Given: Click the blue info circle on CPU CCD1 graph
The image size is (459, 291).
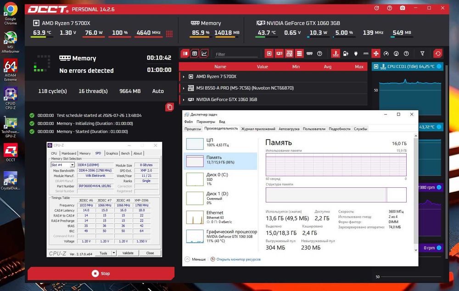Looking at the screenshot, I should 439,67.
